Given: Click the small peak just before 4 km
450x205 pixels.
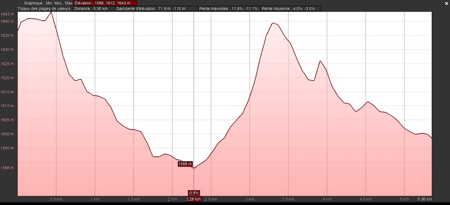Looking at the screenshot, I should [320, 61].
